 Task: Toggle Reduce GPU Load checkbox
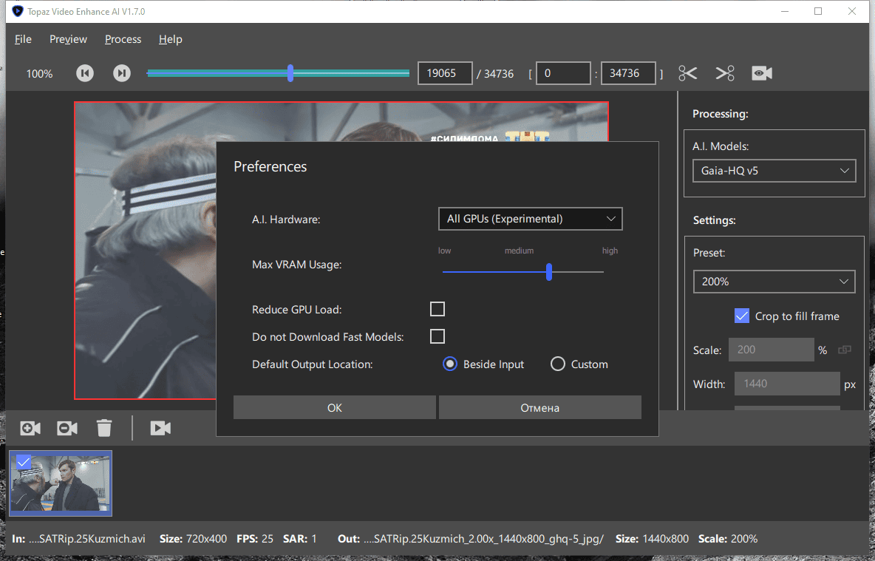(437, 309)
